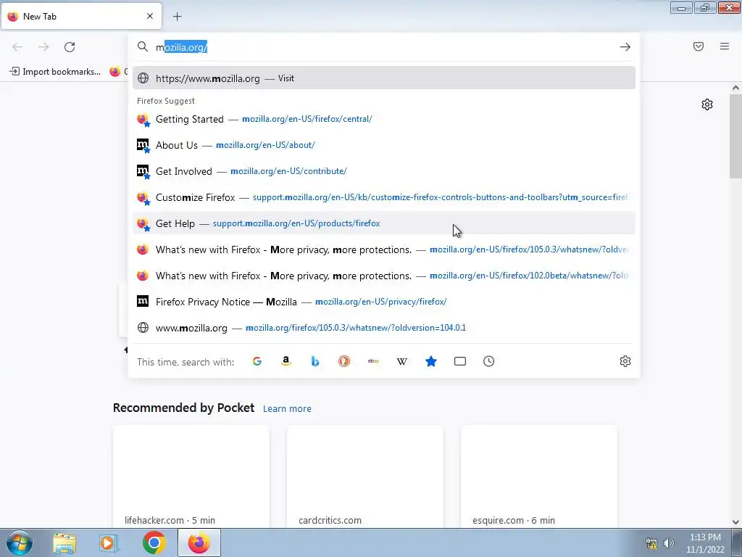Open a new tab with the plus button
This screenshot has height=557, width=742.
pos(178,17)
